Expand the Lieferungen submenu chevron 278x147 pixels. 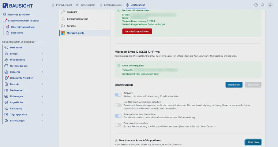coord(42,96)
